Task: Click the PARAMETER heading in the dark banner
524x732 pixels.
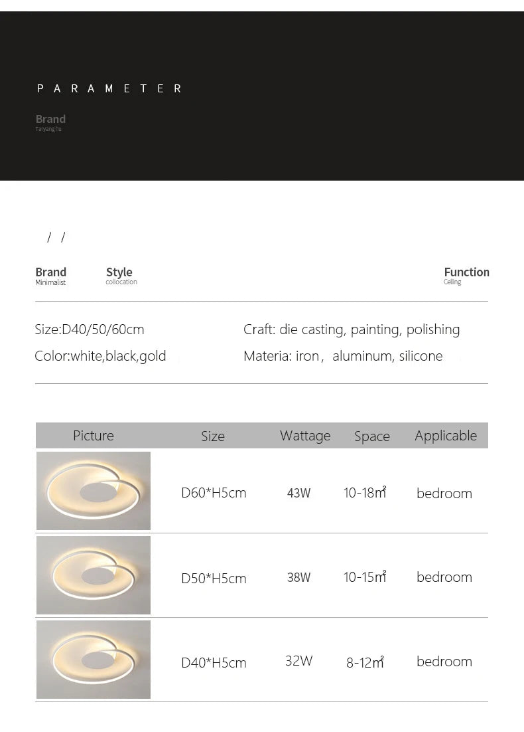Action: (109, 88)
